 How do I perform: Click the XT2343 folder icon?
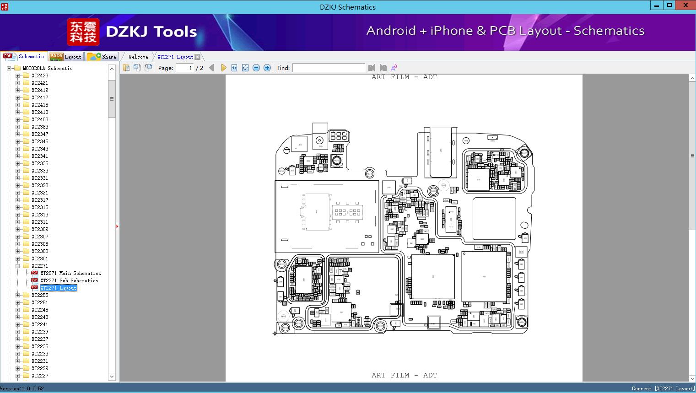click(26, 149)
